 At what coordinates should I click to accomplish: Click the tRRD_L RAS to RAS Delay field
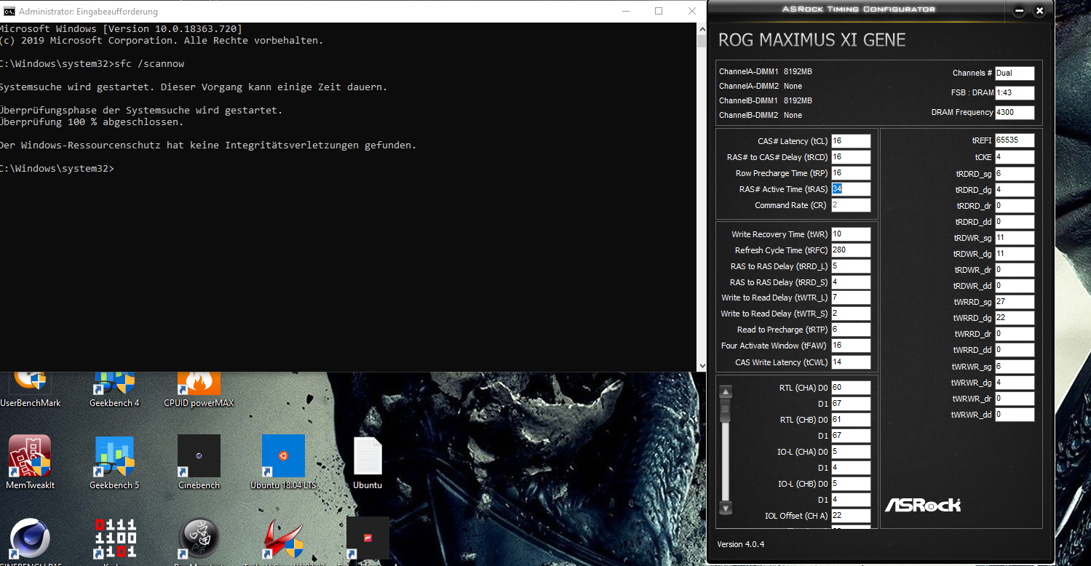(851, 266)
